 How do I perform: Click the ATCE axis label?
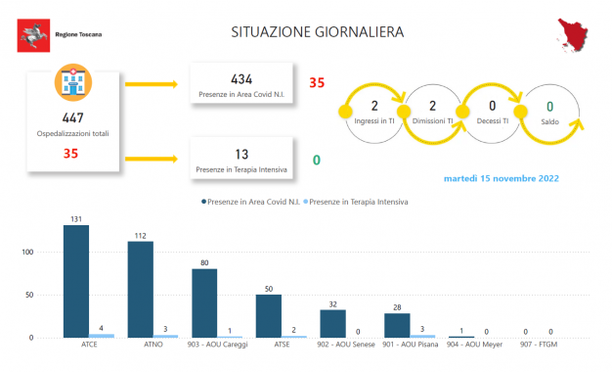89,345
